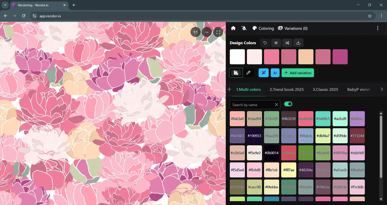This screenshot has height=205, width=387.
Task: Switch to palette mapping mode
Action: (x=236, y=73)
